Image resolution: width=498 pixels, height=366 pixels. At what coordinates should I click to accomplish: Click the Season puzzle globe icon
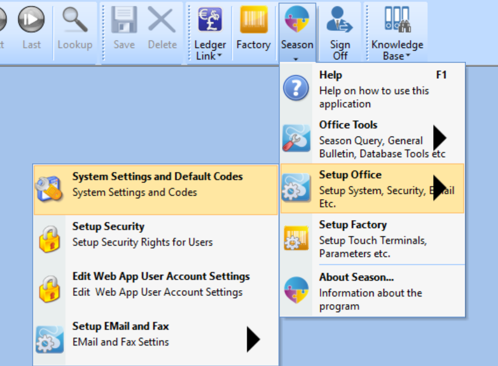coord(297,20)
